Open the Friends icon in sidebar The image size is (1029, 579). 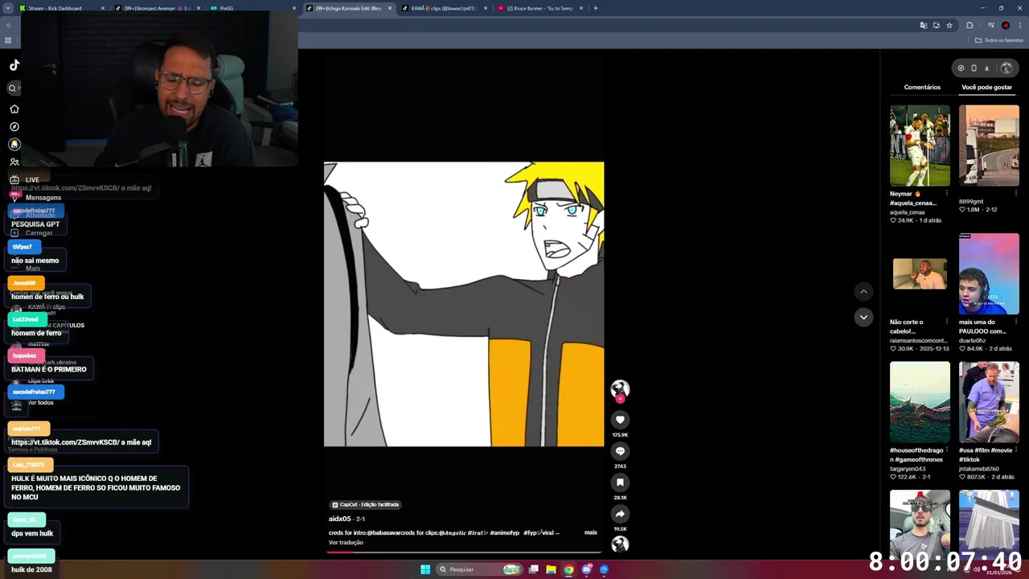(14, 162)
